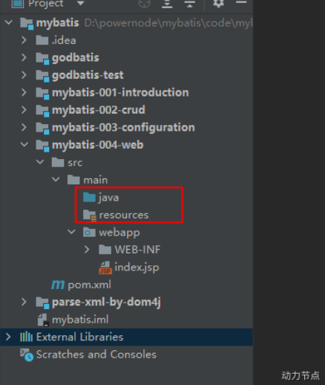Open the Project view dropdown arrow
This screenshot has width=325, height=385.
pyautogui.click(x=81, y=4)
